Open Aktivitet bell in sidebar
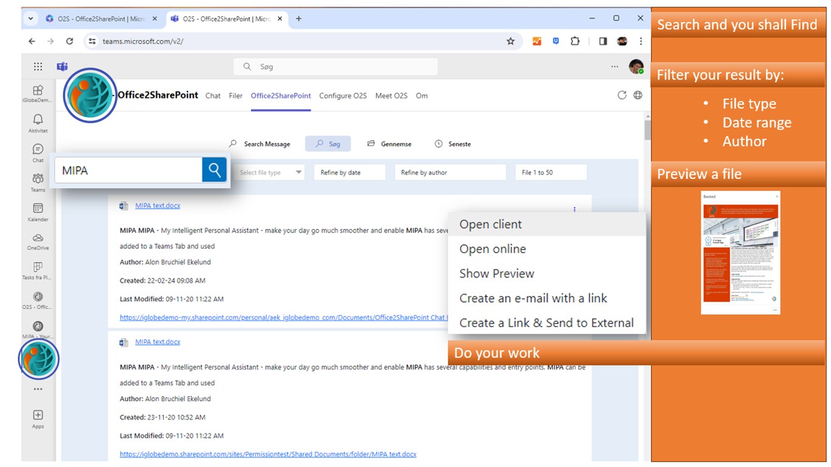 [38, 123]
